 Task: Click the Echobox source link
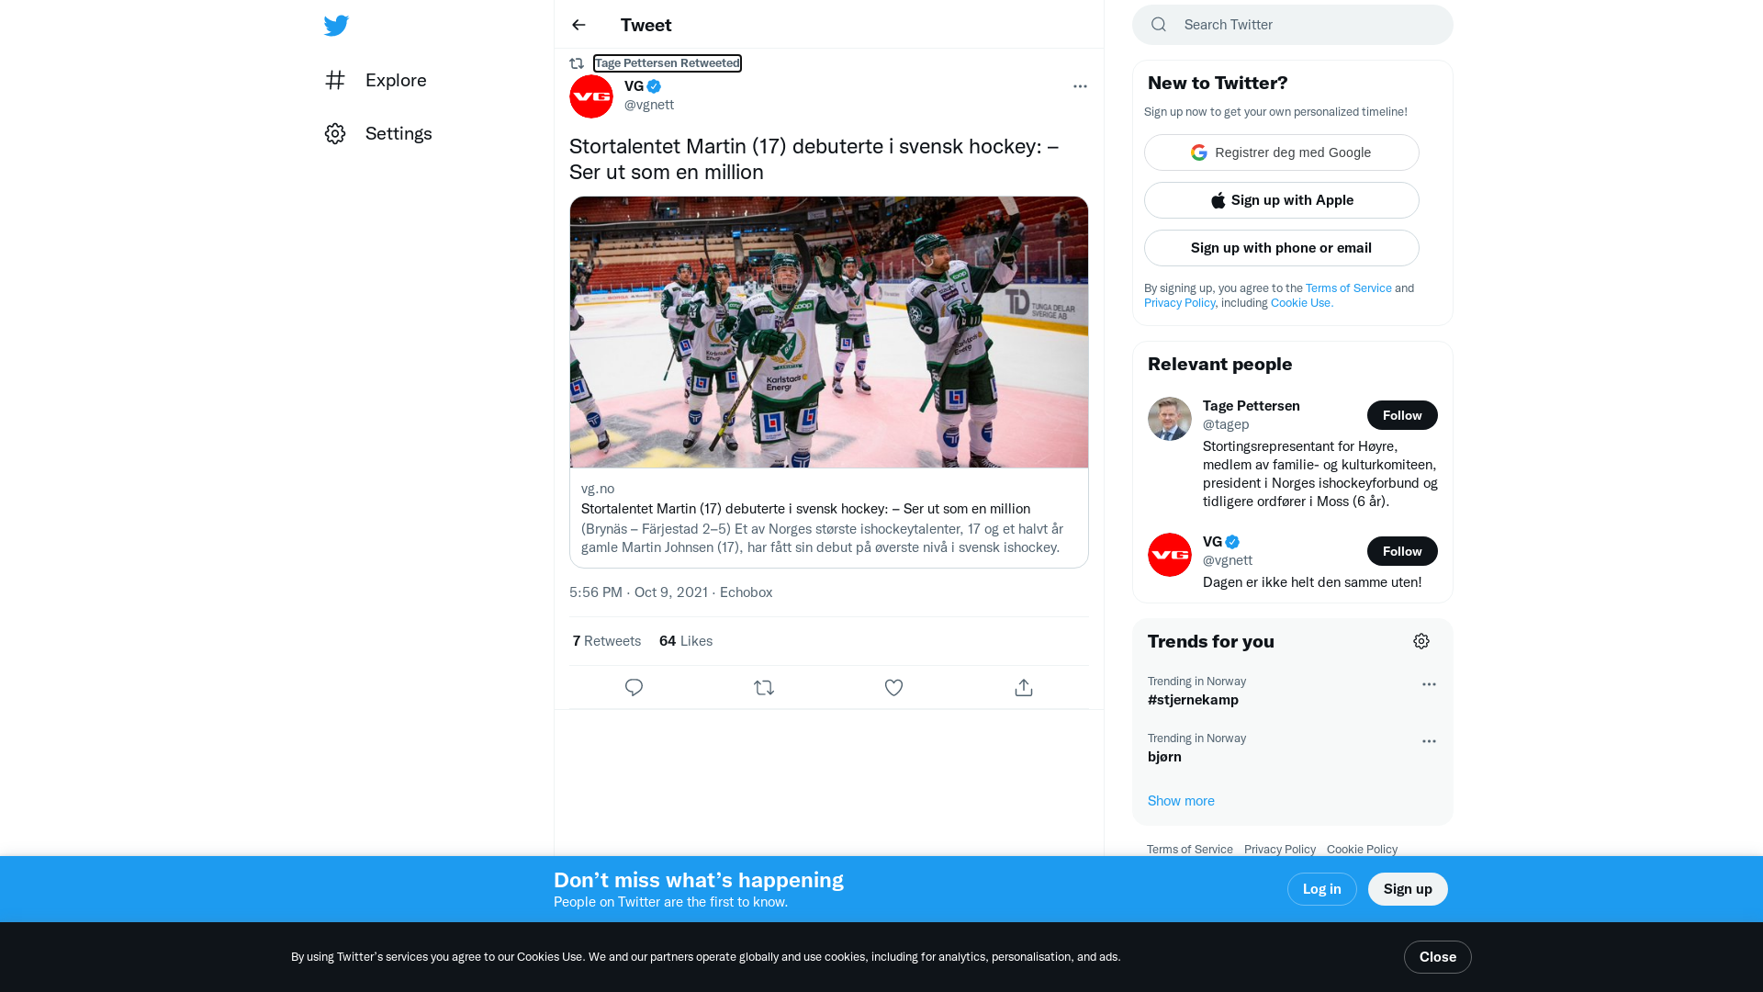(x=746, y=592)
